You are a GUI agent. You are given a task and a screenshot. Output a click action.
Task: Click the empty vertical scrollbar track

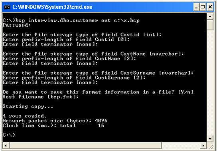pos(210,83)
